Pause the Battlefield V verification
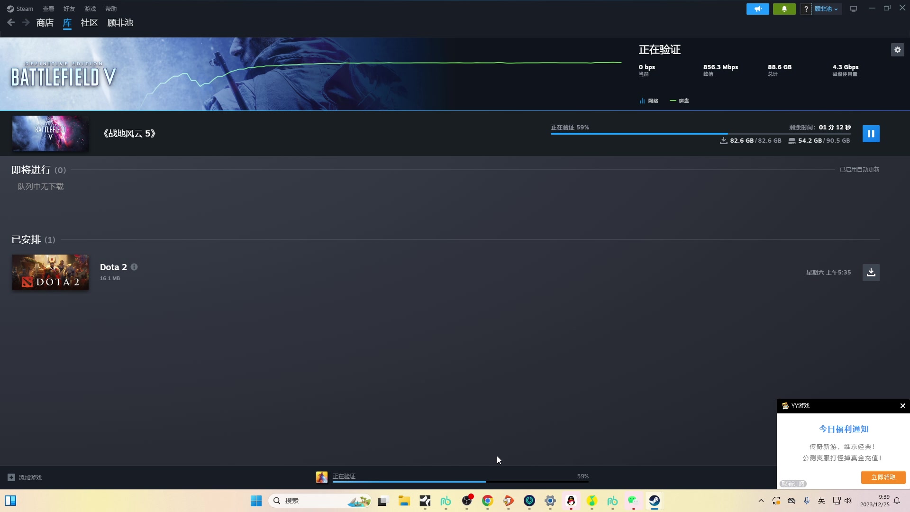 pyautogui.click(x=871, y=134)
